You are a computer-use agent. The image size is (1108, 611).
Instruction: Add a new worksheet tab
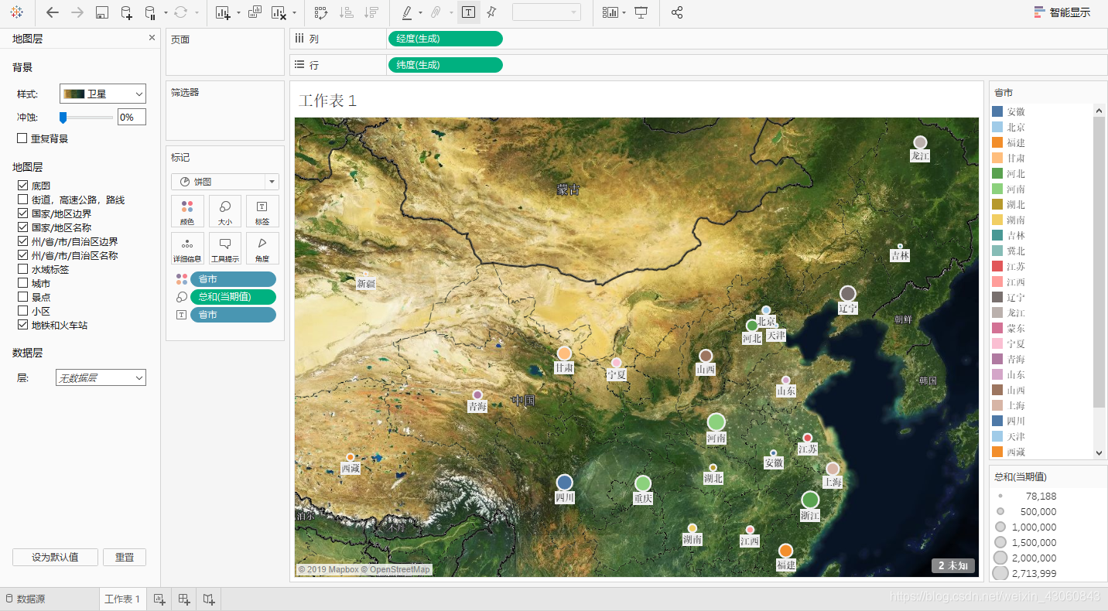point(159,599)
